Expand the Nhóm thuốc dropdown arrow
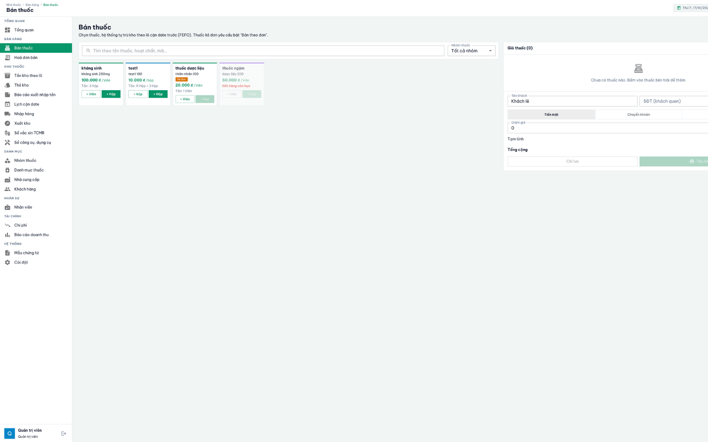This screenshot has width=708, height=442. [490, 51]
